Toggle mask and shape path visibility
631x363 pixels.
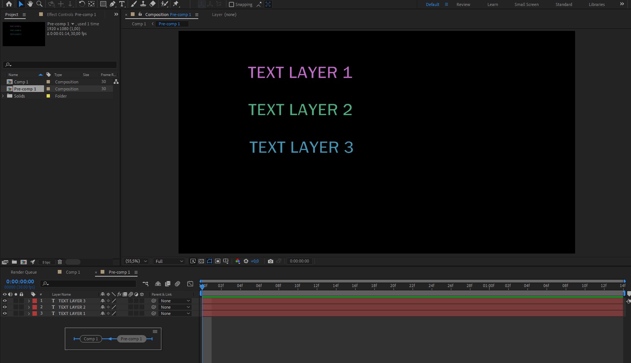coord(209,261)
